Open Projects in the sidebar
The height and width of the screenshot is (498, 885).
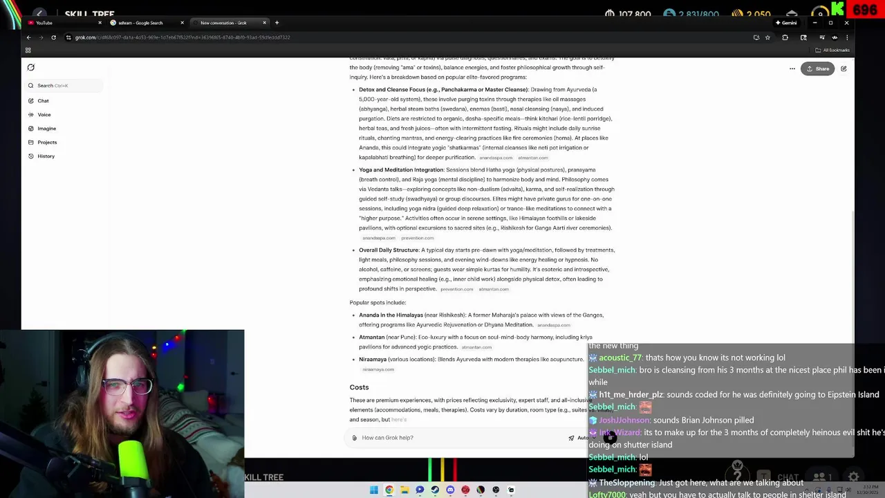coord(42,142)
